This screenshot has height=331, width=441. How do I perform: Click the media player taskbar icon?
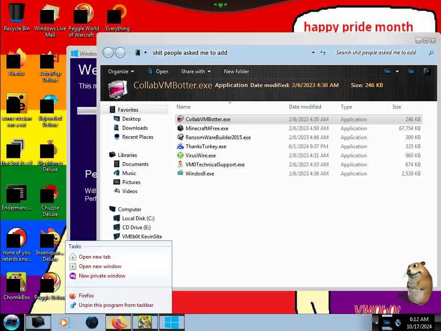click(64, 322)
